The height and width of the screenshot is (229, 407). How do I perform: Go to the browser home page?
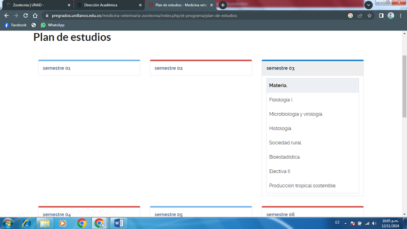[x=35, y=15]
